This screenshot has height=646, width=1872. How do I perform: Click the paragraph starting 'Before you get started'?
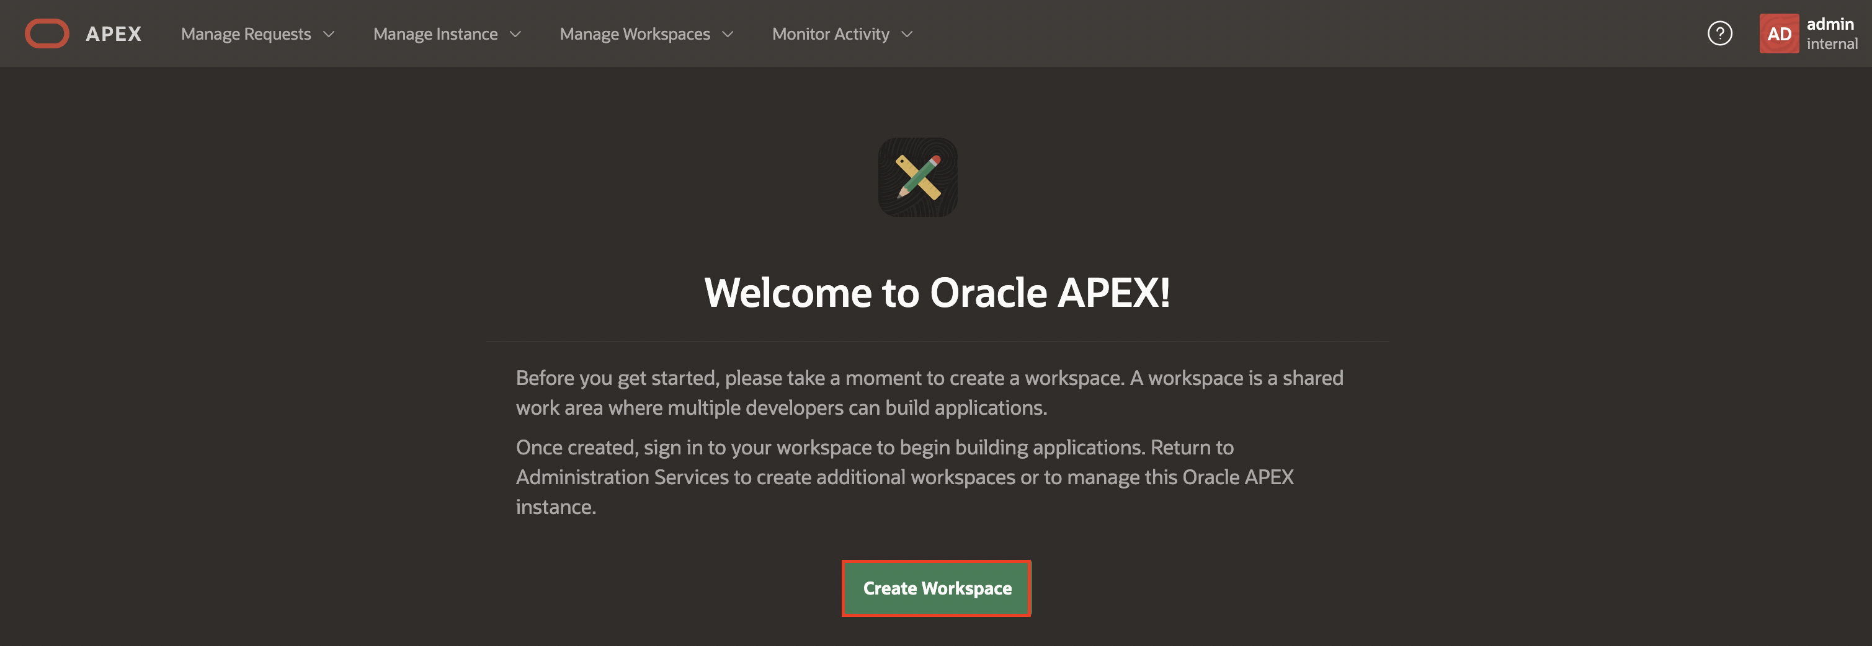(929, 392)
